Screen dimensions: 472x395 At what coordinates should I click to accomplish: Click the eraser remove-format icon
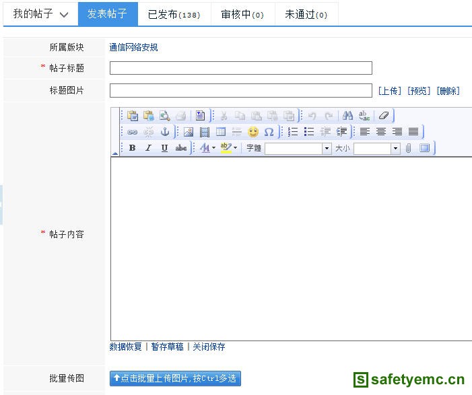(383, 116)
